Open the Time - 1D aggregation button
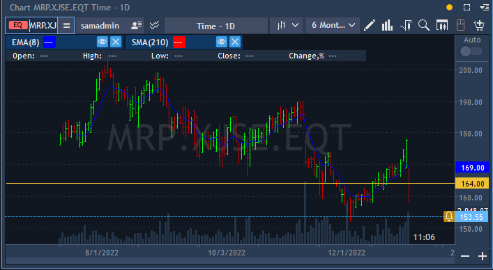Image resolution: width=493 pixels, height=270 pixels. pyautogui.click(x=216, y=26)
